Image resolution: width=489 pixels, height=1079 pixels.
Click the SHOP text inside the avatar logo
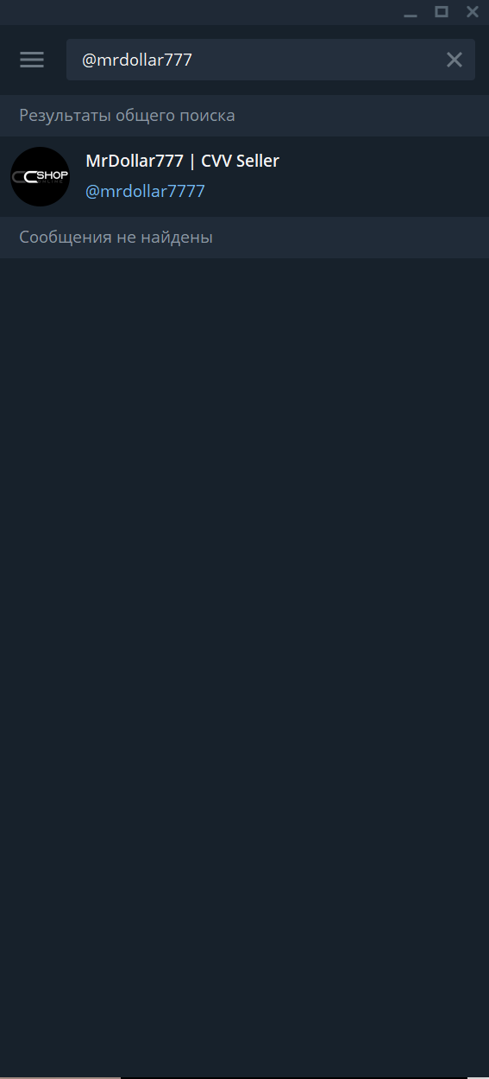pyautogui.click(x=53, y=175)
